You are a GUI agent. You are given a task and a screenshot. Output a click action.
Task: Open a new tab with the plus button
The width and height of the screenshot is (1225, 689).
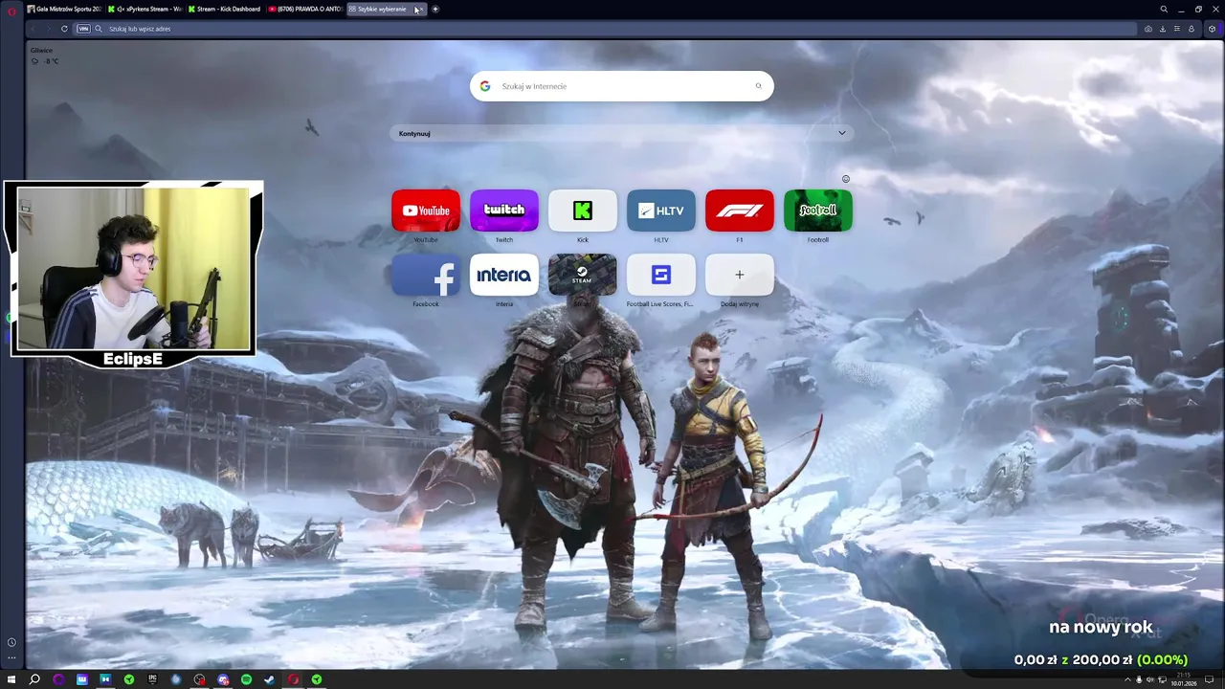435,9
